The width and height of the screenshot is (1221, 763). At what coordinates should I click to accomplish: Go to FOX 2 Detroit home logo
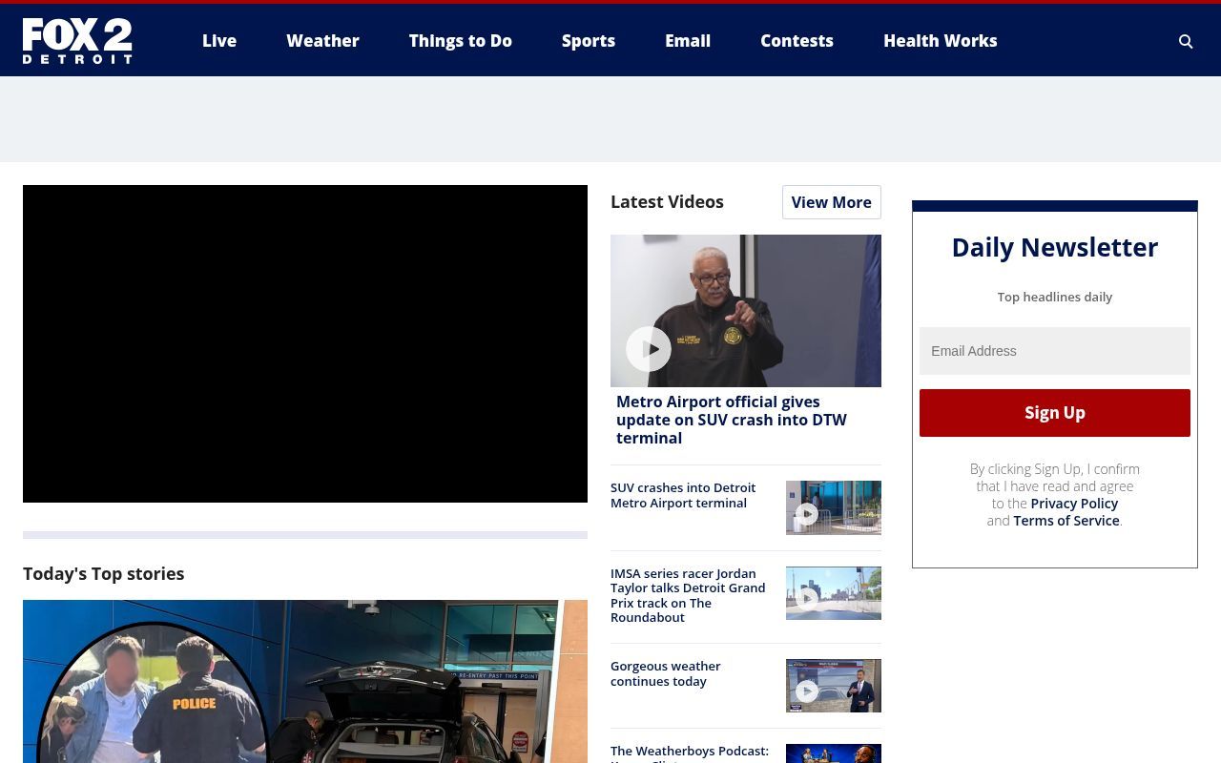(x=77, y=41)
